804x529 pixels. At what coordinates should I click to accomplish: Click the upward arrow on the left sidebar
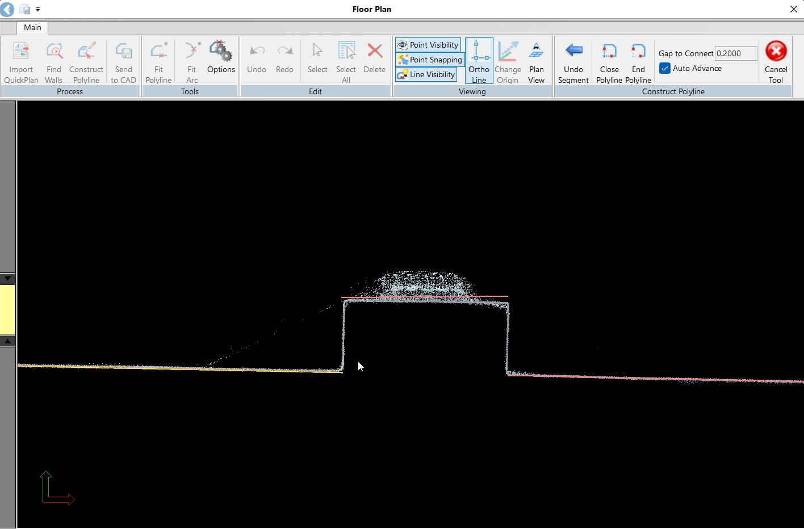7,341
